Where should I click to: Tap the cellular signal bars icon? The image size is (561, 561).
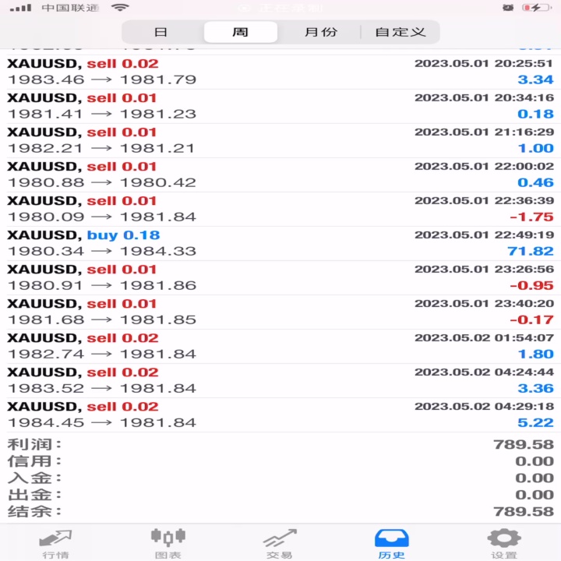click(21, 8)
